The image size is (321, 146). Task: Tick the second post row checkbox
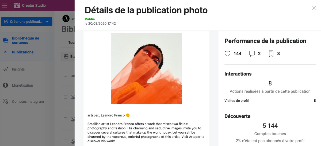pyautogui.click(x=65, y=97)
